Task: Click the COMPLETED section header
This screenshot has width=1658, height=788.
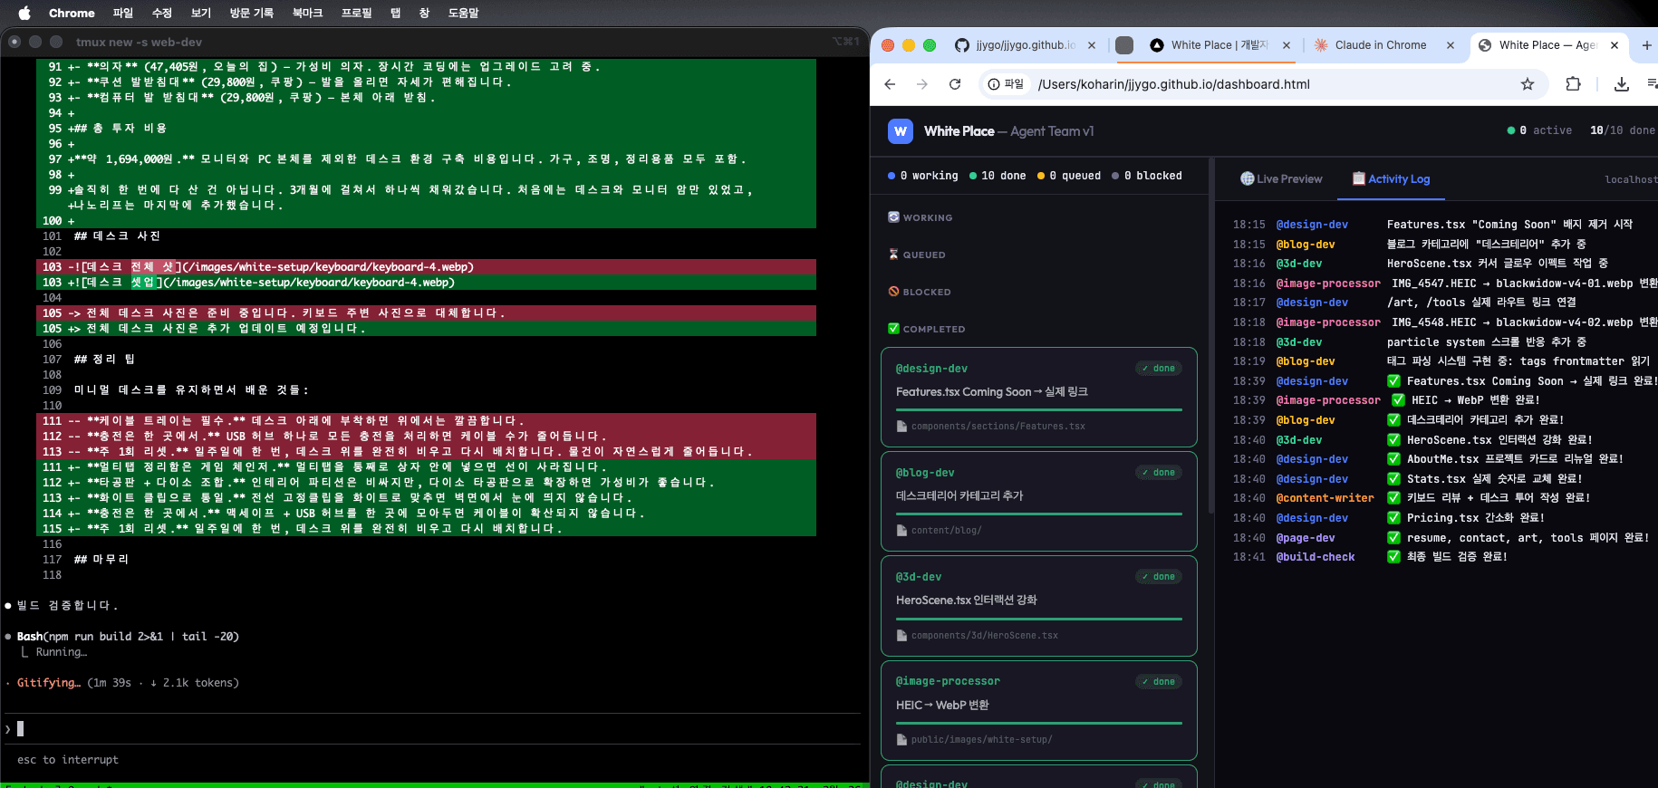Action: pos(927,329)
